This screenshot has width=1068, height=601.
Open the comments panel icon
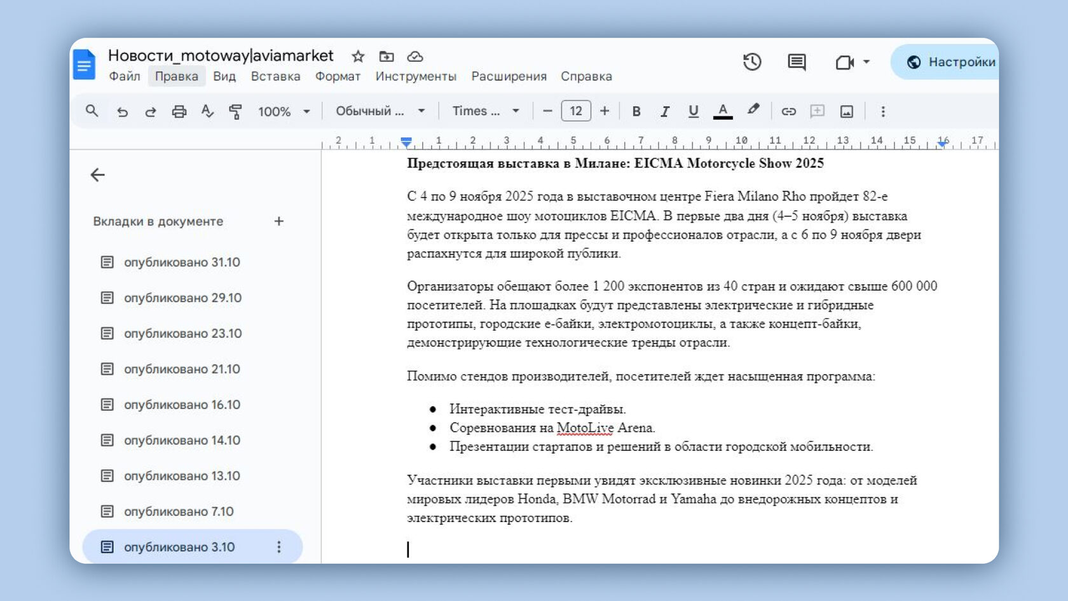(796, 62)
